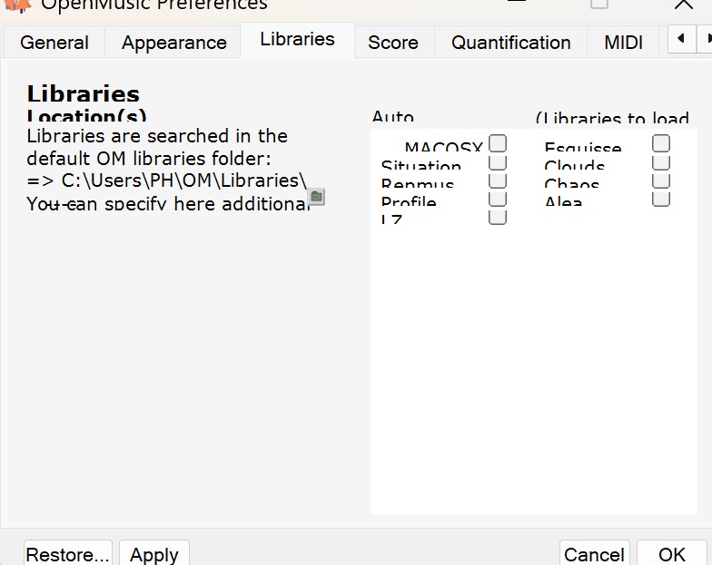
Task: Check the Esquisse library checkbox
Action: (x=661, y=143)
